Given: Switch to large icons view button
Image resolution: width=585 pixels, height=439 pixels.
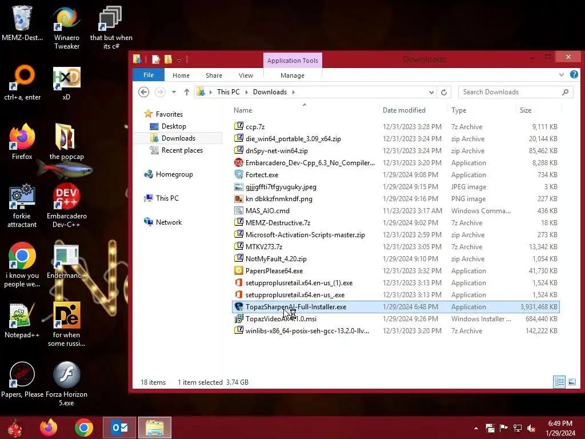Looking at the screenshot, I should [x=571, y=382].
